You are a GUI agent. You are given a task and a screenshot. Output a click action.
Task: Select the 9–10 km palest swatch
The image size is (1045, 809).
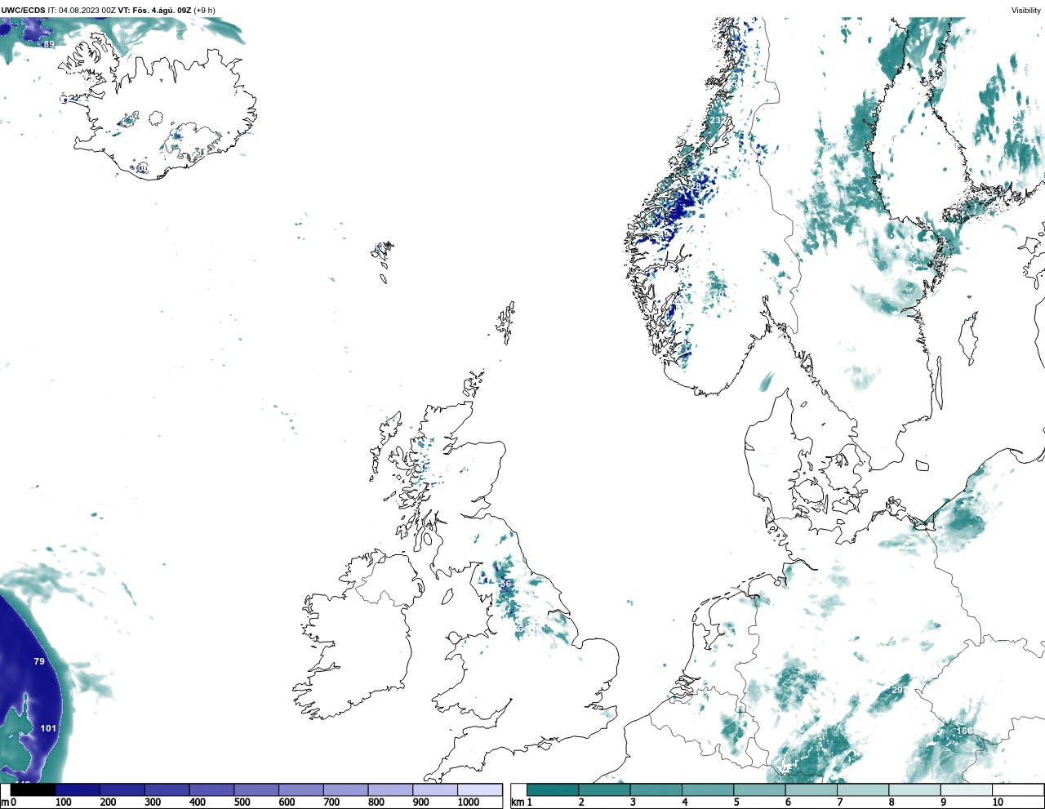pyautogui.click(x=965, y=789)
